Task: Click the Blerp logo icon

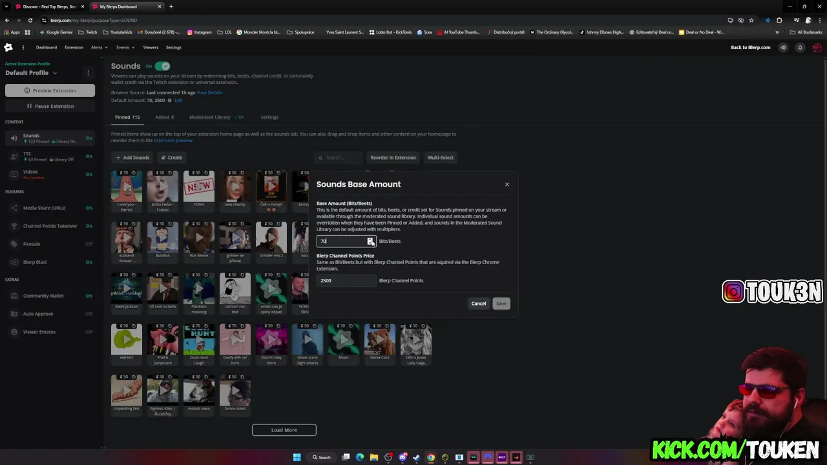Action: click(x=8, y=47)
